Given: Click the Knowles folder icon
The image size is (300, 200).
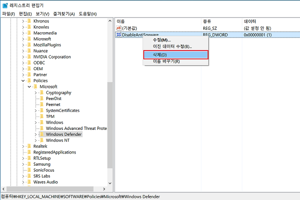Looking at the screenshot, I should 29,27.
